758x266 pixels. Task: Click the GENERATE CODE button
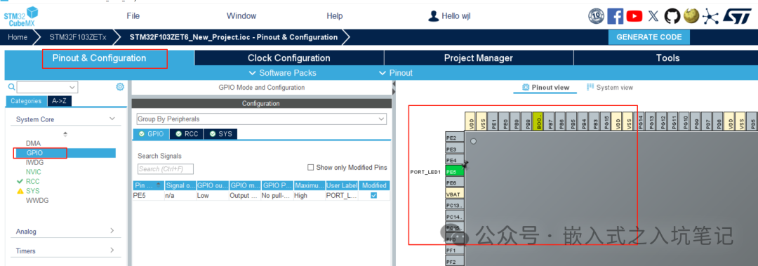649,36
